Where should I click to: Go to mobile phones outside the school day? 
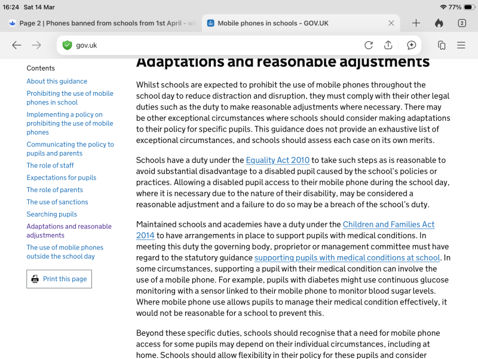[x=65, y=252]
